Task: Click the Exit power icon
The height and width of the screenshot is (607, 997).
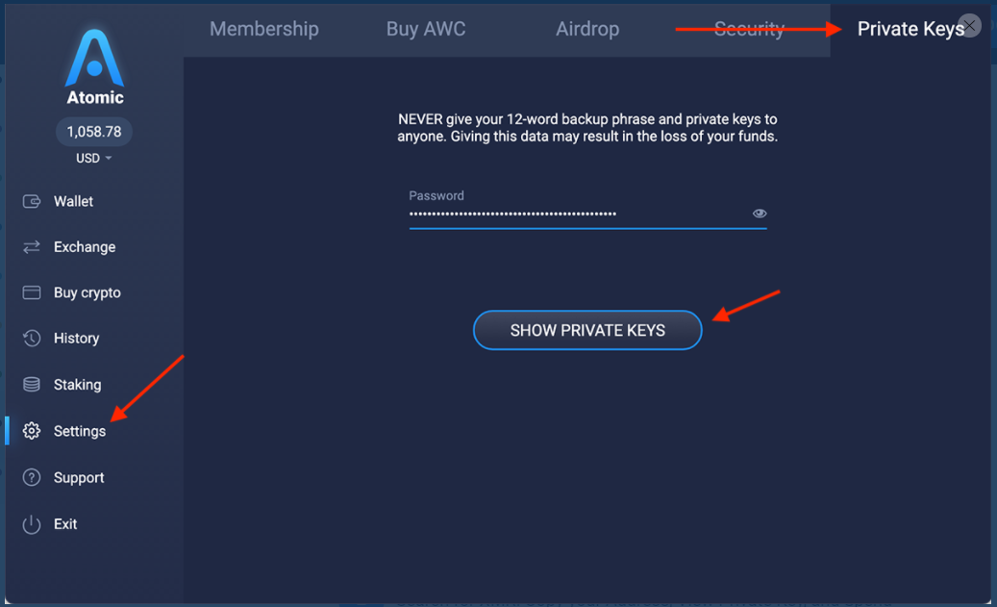Action: (x=32, y=524)
